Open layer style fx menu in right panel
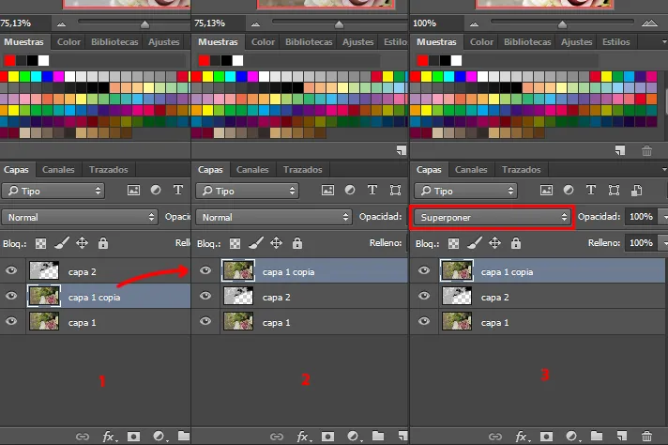The width and height of the screenshot is (668, 445). point(522,436)
